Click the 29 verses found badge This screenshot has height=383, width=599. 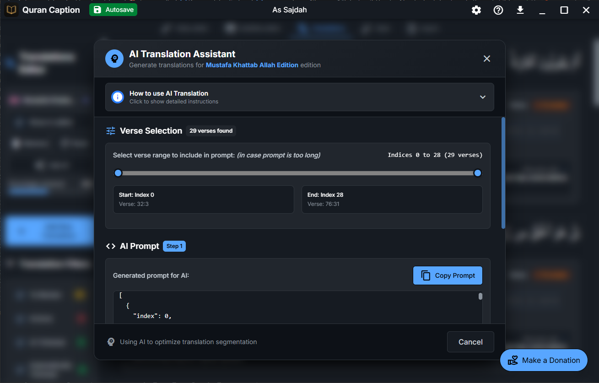(211, 131)
